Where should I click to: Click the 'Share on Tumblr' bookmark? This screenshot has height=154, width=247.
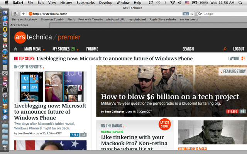(52, 20)
